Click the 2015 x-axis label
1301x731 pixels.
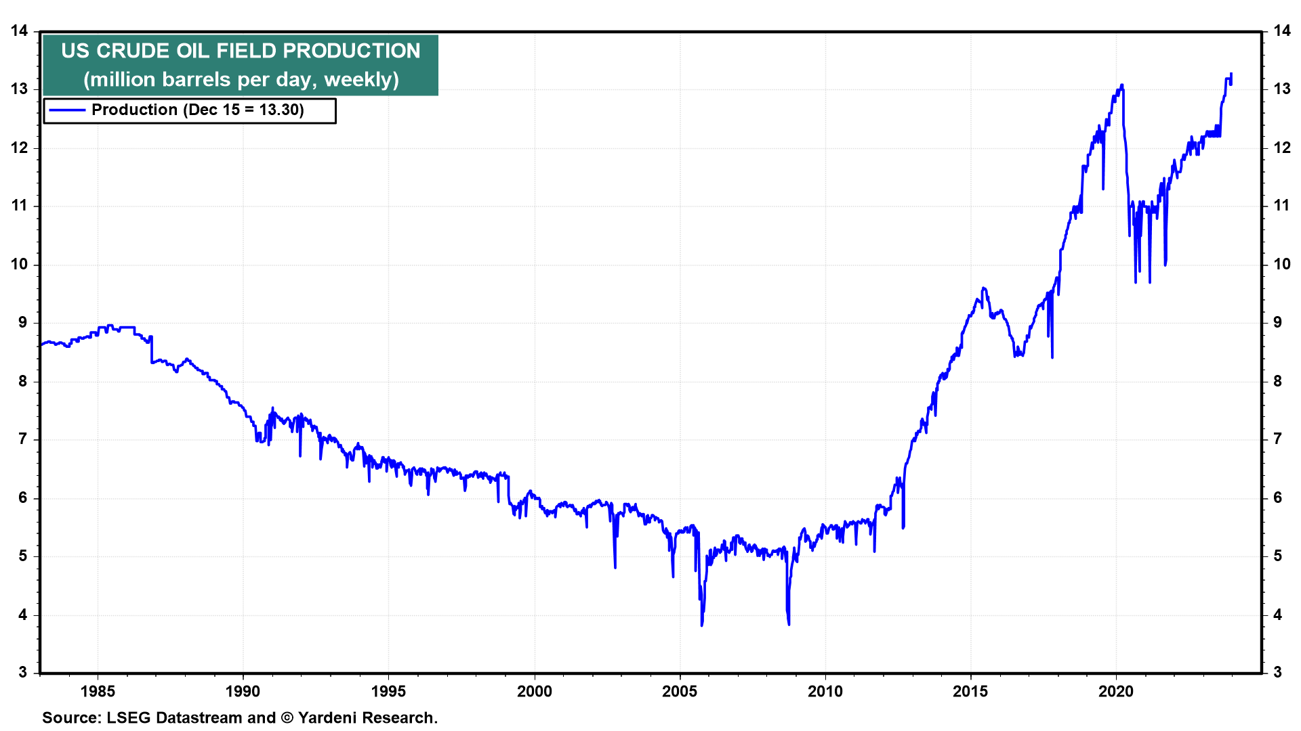970,691
